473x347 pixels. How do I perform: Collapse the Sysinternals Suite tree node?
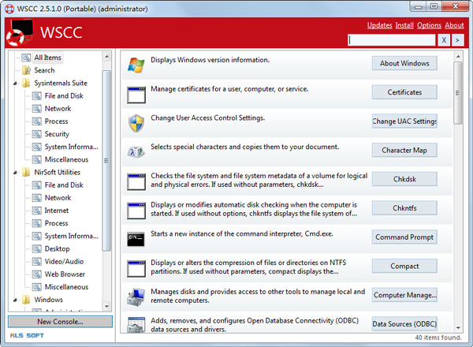[x=15, y=84]
